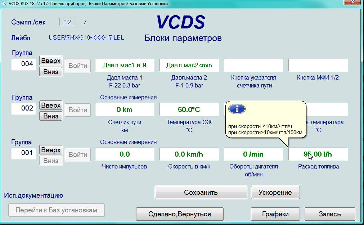364x225 pixels.
Task: Click the blue info icon in tooltip
Action: pos(237,109)
